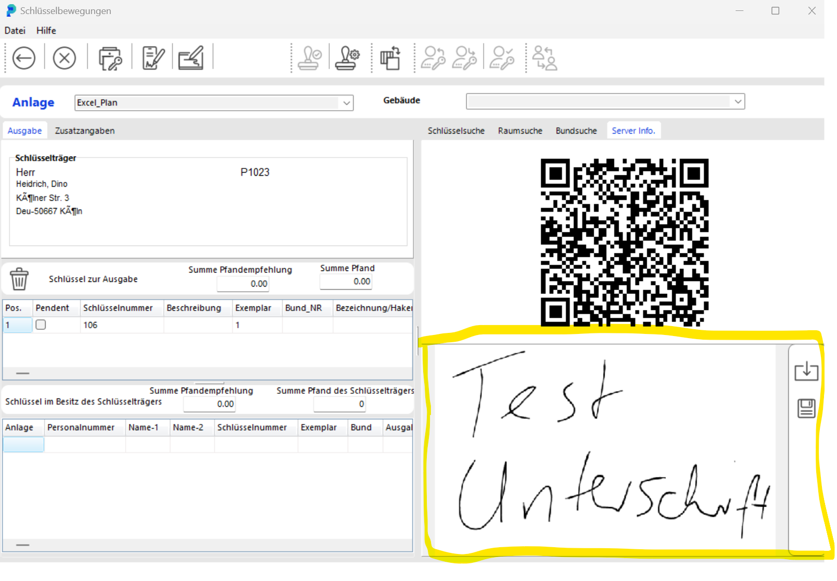Select the Server Info. tab

pos(633,131)
